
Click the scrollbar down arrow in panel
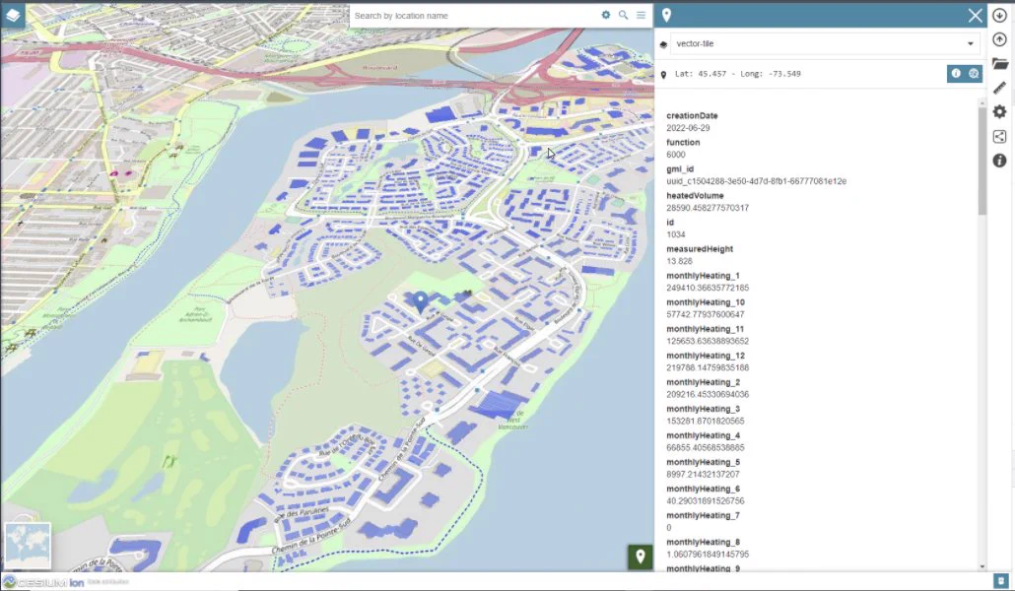[x=981, y=566]
